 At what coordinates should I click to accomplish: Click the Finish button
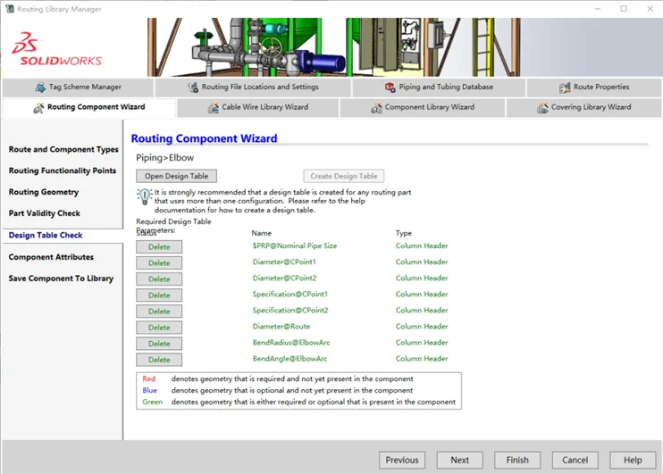point(517,460)
